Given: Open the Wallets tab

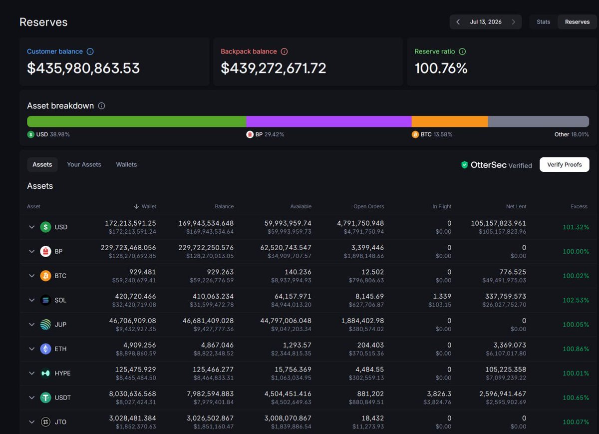Looking at the screenshot, I should pyautogui.click(x=126, y=164).
